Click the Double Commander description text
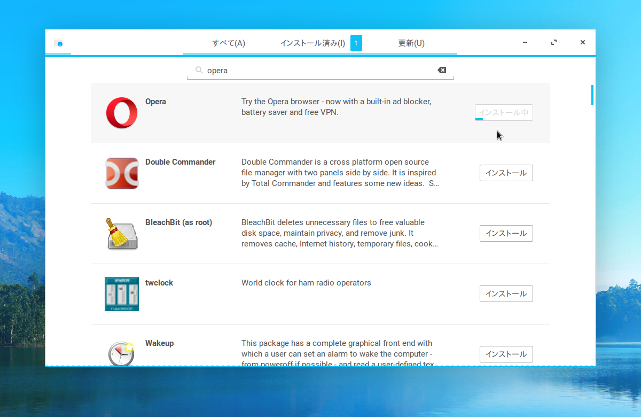The height and width of the screenshot is (417, 641). [340, 173]
